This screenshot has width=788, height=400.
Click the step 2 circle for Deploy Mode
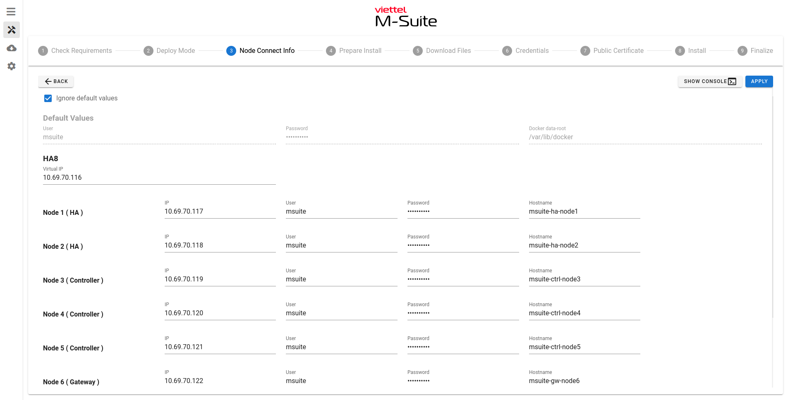148,51
